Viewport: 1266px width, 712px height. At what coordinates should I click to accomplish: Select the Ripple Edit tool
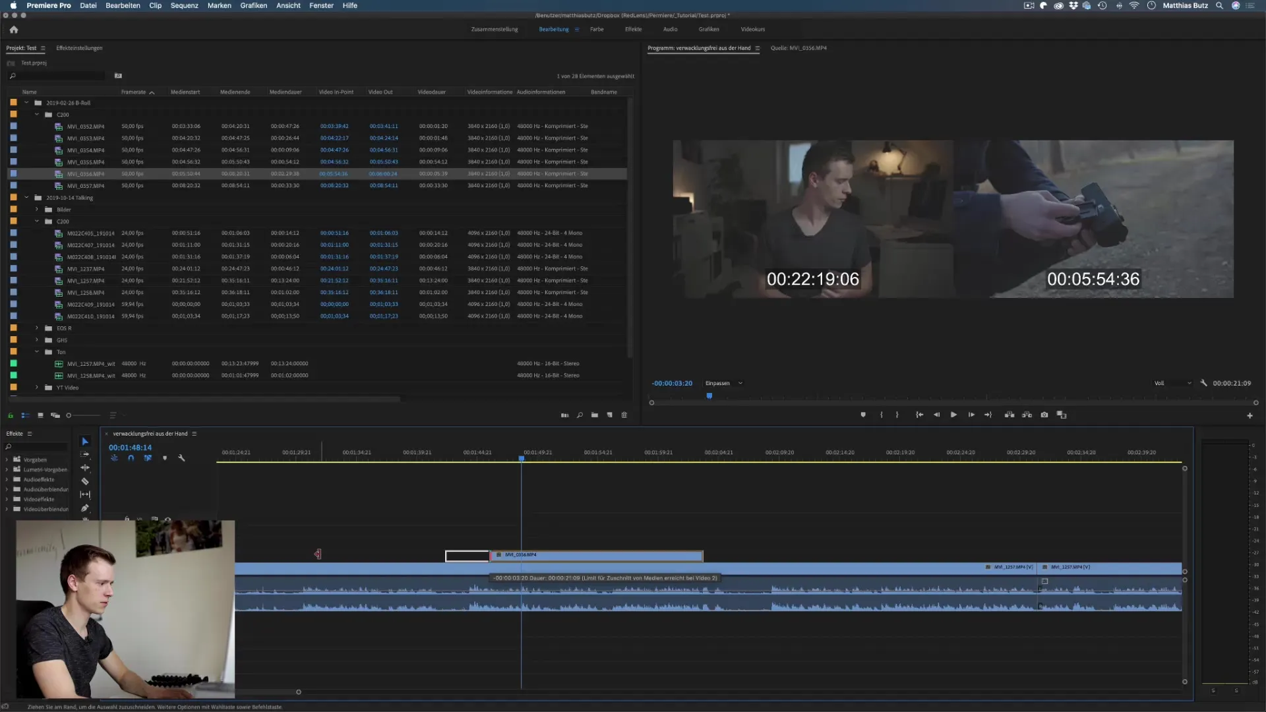[85, 467]
